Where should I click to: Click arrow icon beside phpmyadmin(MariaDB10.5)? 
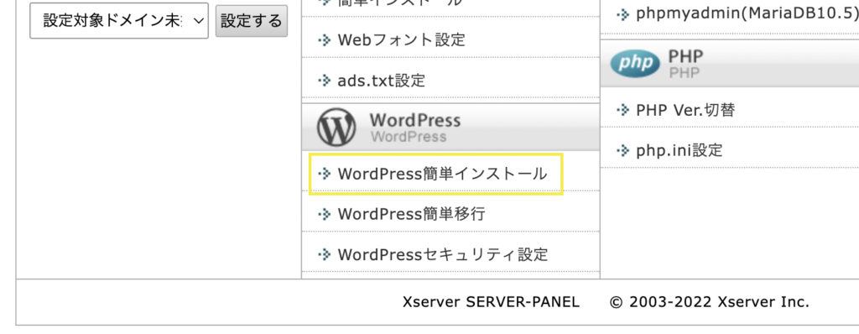623,15
